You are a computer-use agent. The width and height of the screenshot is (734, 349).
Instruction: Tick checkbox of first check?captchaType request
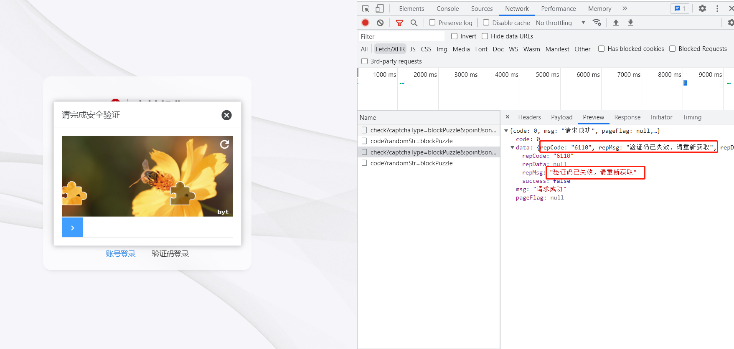coord(364,130)
